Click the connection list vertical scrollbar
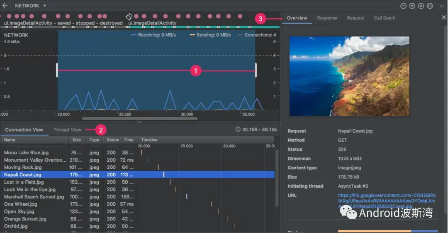This screenshot has width=448, height=233. (277, 178)
